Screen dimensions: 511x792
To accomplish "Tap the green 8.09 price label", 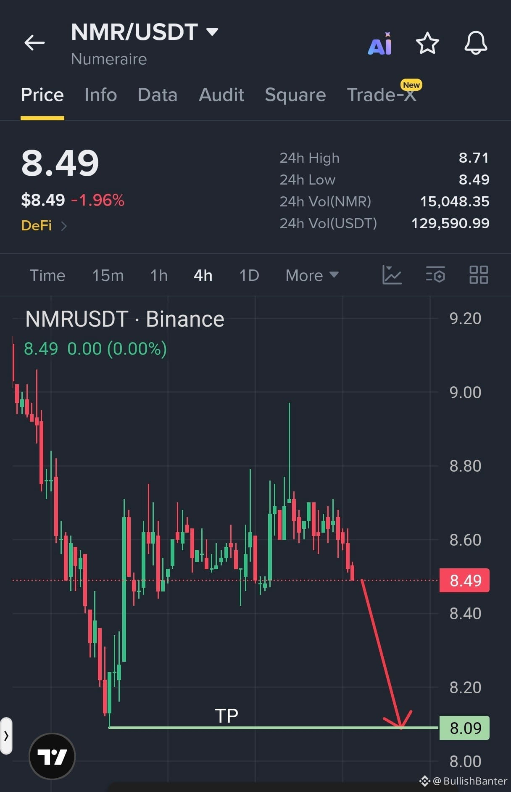I will point(464,728).
